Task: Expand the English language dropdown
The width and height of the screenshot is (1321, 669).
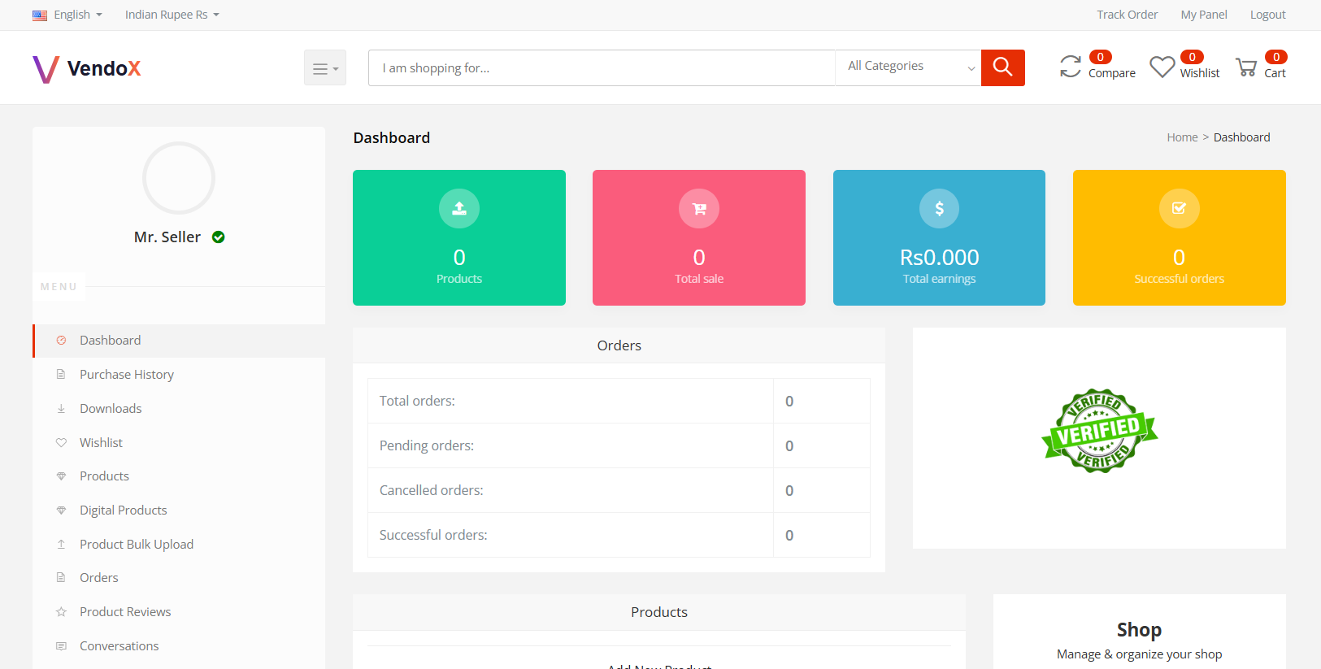Action: point(68,15)
